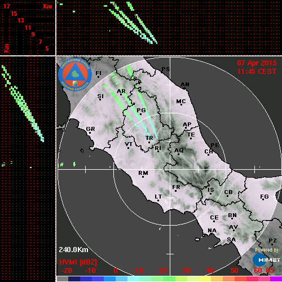This screenshot has width=282, height=282.
Task: Click the CH city label
Action: tap(209, 152)
